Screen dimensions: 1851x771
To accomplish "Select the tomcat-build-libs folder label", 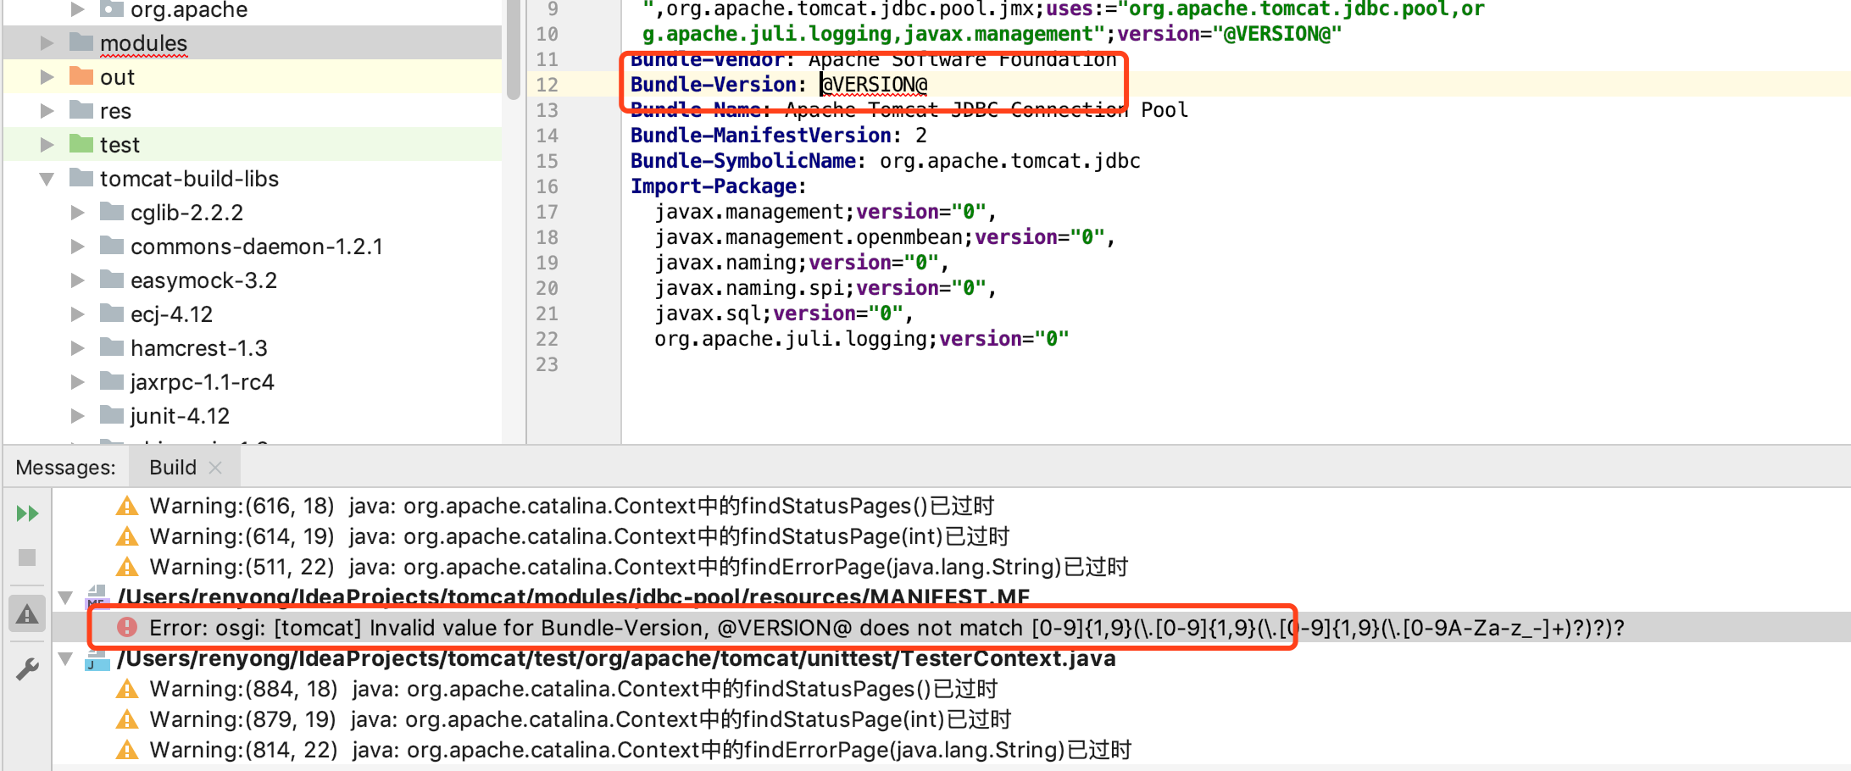I will [189, 179].
